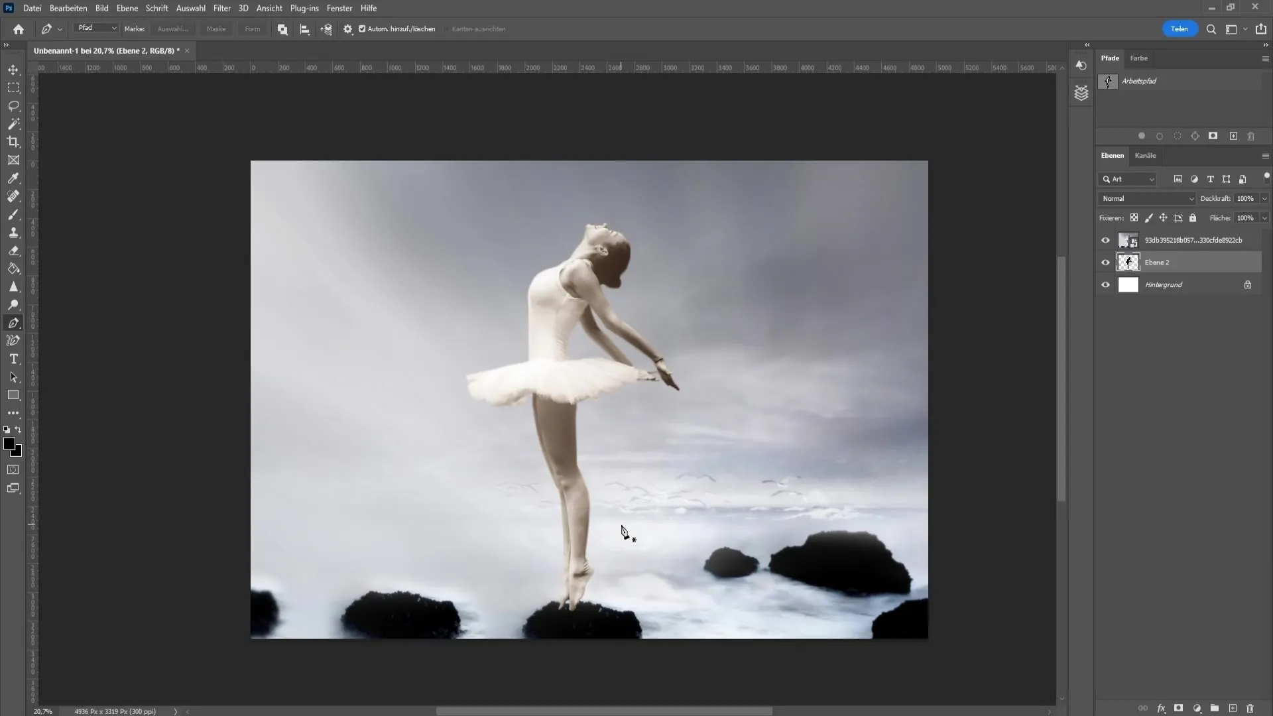Select the Eyedropper tool
This screenshot has width=1273, height=716.
(x=13, y=178)
